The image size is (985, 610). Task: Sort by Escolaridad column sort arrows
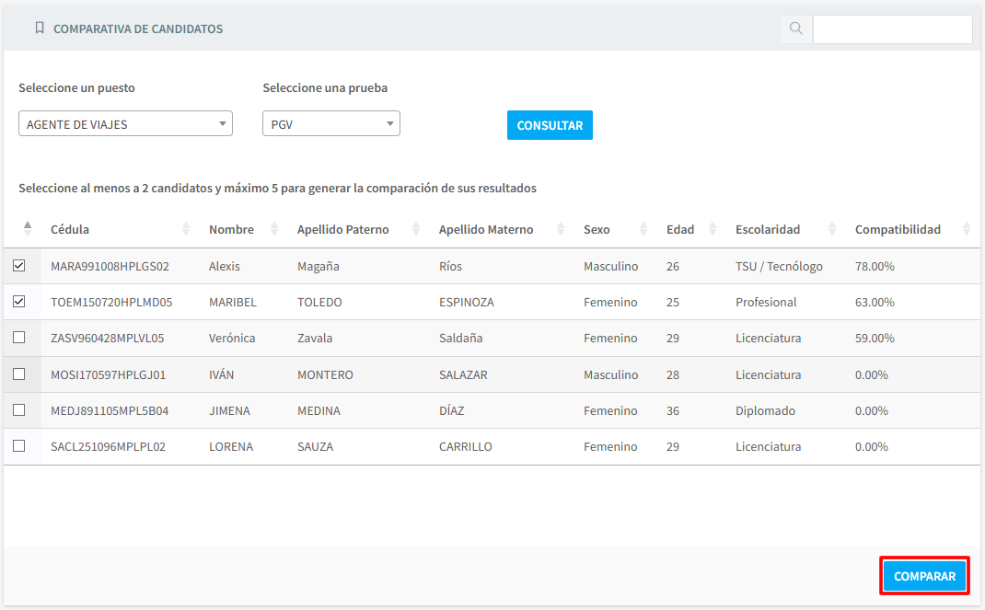click(833, 229)
